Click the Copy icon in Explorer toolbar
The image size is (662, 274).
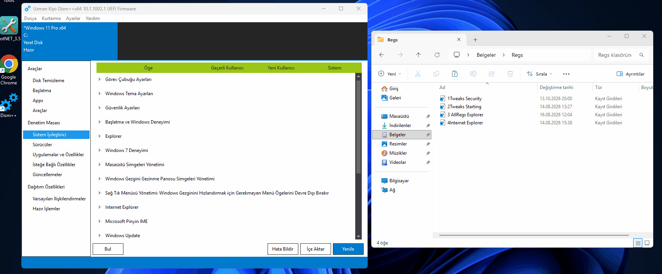click(436, 74)
